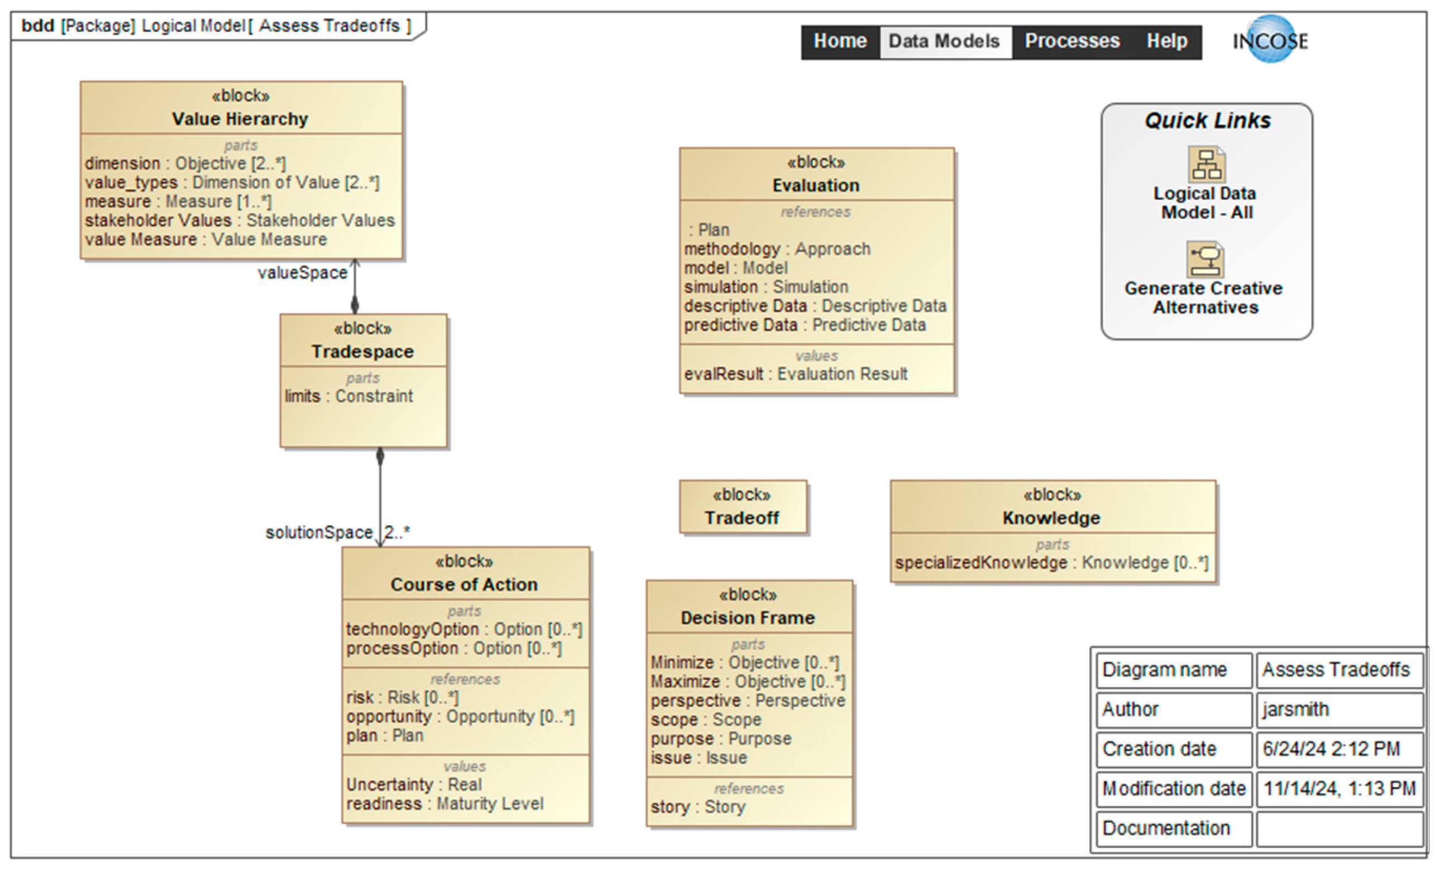Click the Logical Data Model diagram icon
This screenshot has width=1440, height=873.
[x=1206, y=164]
